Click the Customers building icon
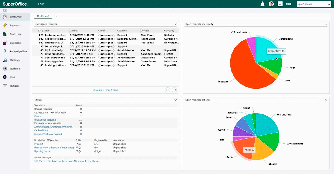Viewport: 334px width, 174px height. point(5,34)
